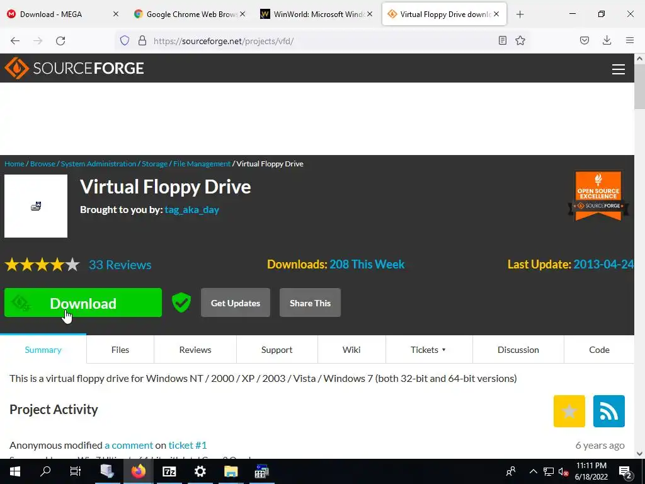
Task: Click the green security checkmark shield
Action: (181, 302)
